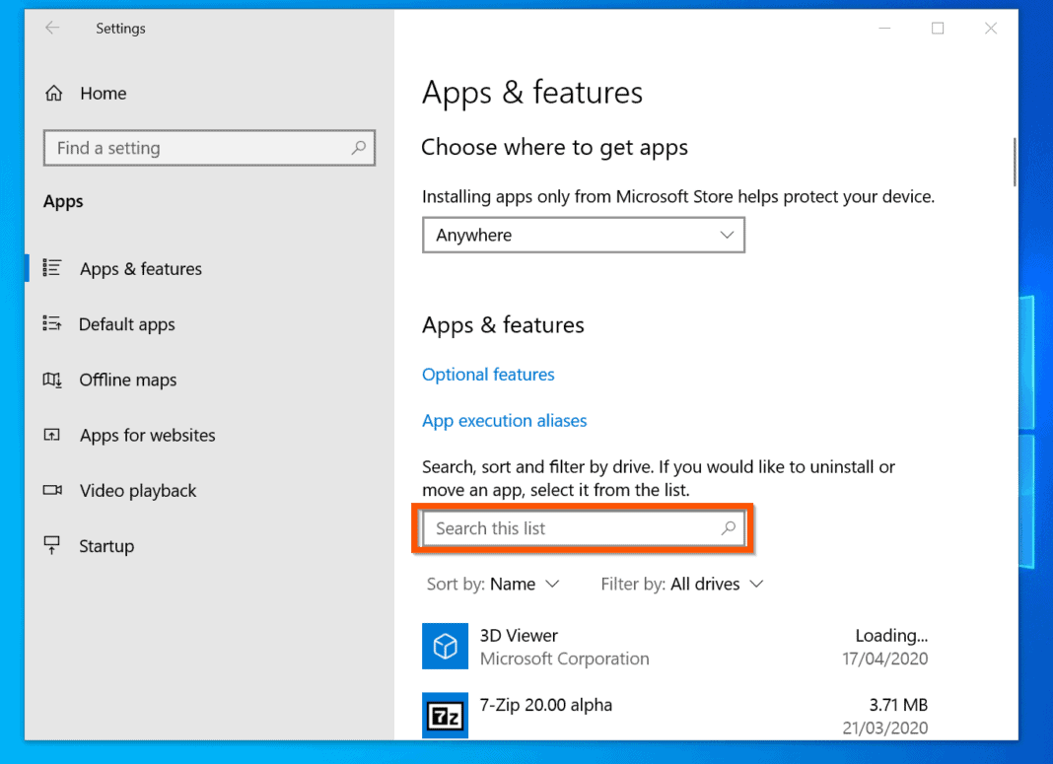Viewport: 1053px width, 764px height.
Task: Click the Search this list field
Action: [x=583, y=528]
